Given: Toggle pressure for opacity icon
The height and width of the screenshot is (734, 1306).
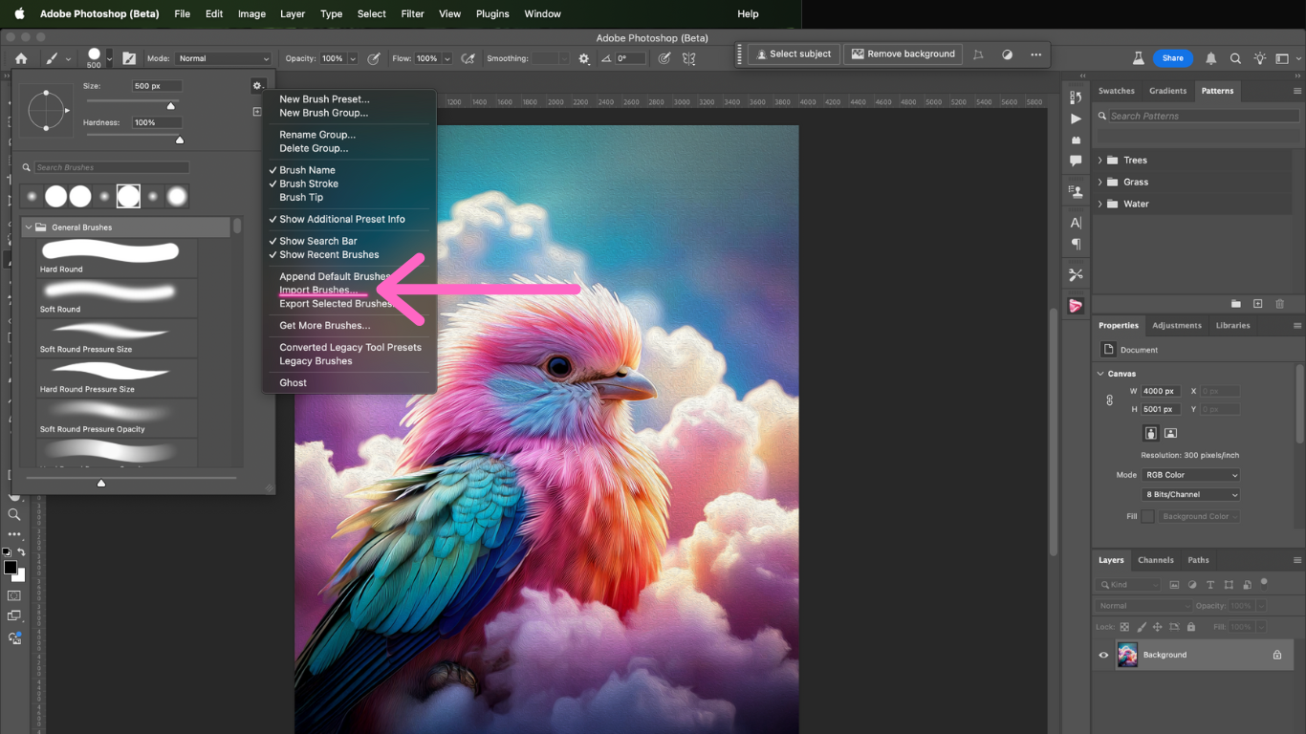Looking at the screenshot, I should click(x=374, y=58).
